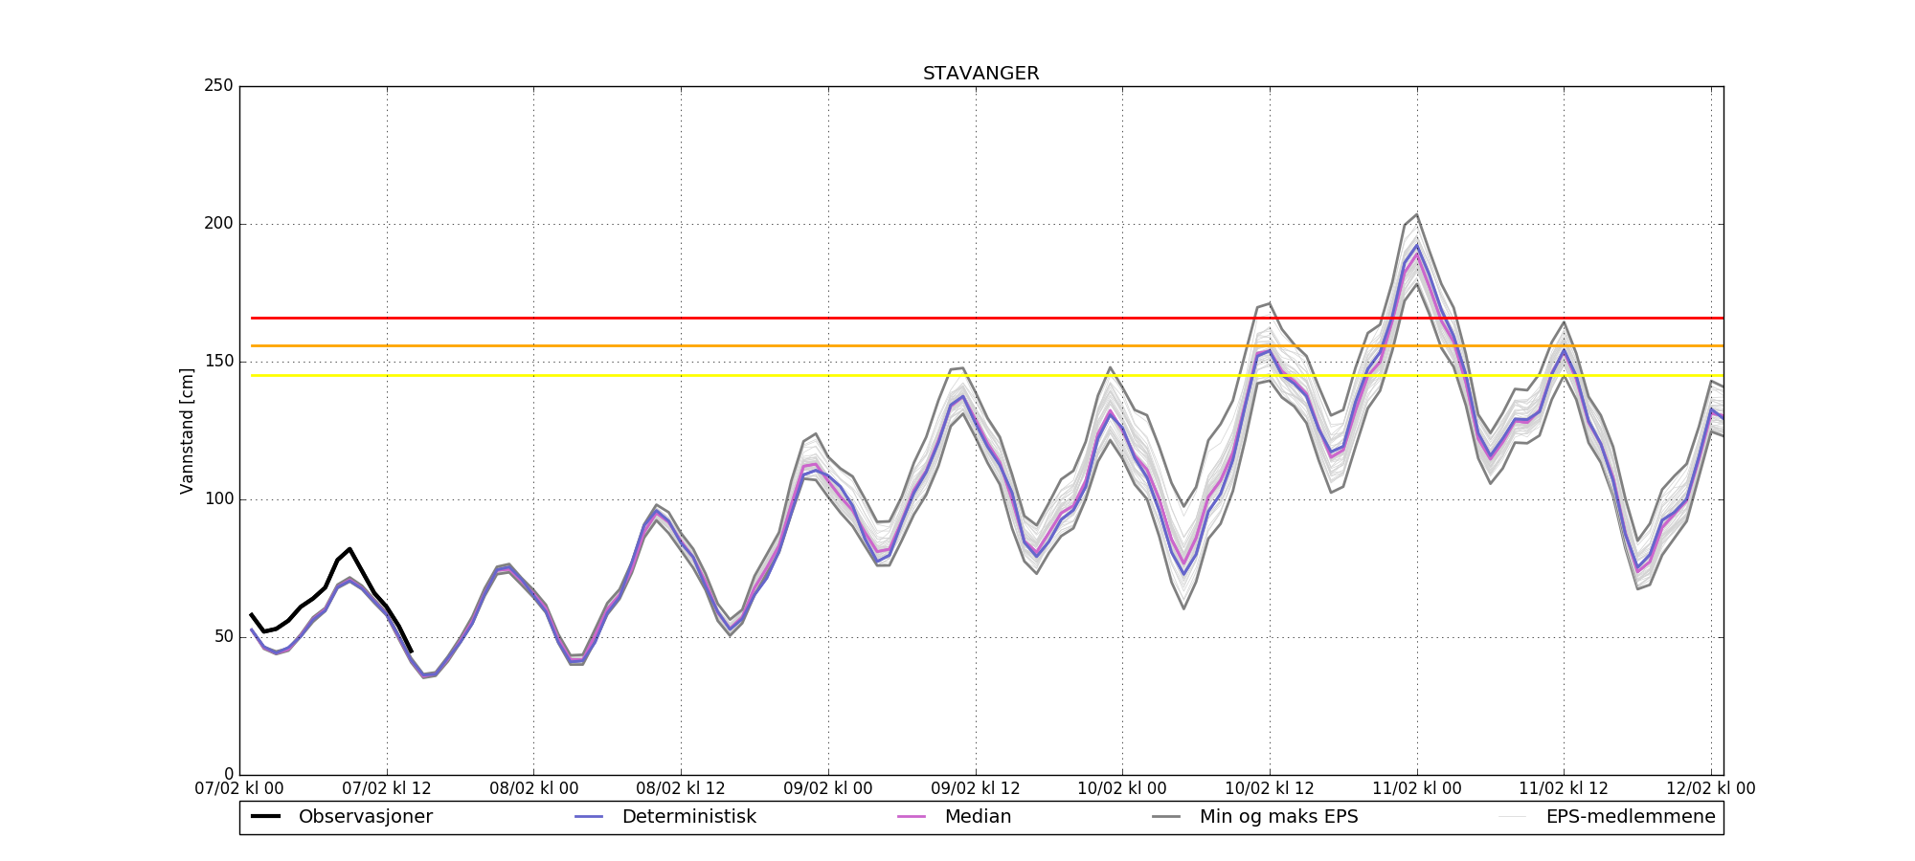Select the 11/02 kl 00 x-axis tick label

1417,789
